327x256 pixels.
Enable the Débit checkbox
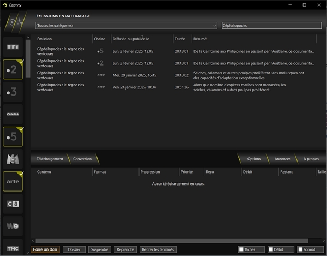270,249
